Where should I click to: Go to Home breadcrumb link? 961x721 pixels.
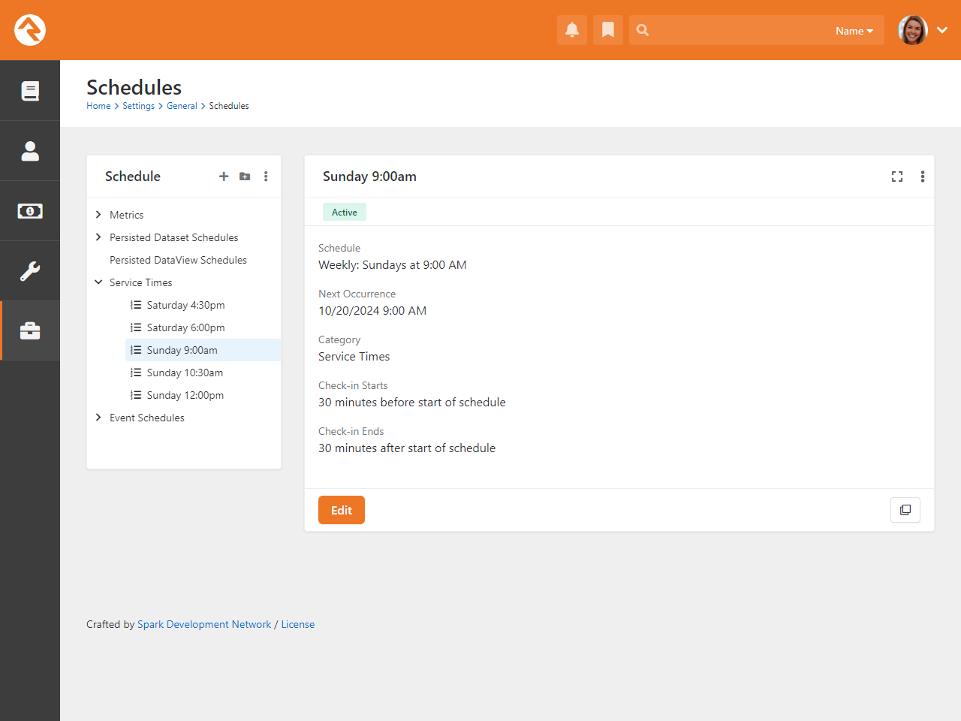point(98,106)
